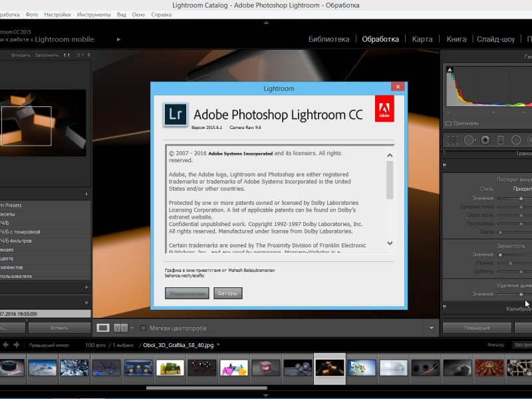The height and width of the screenshot is (399, 532).
Task: Toggle the Effects panel on/off switch
Action: [x=444, y=166]
